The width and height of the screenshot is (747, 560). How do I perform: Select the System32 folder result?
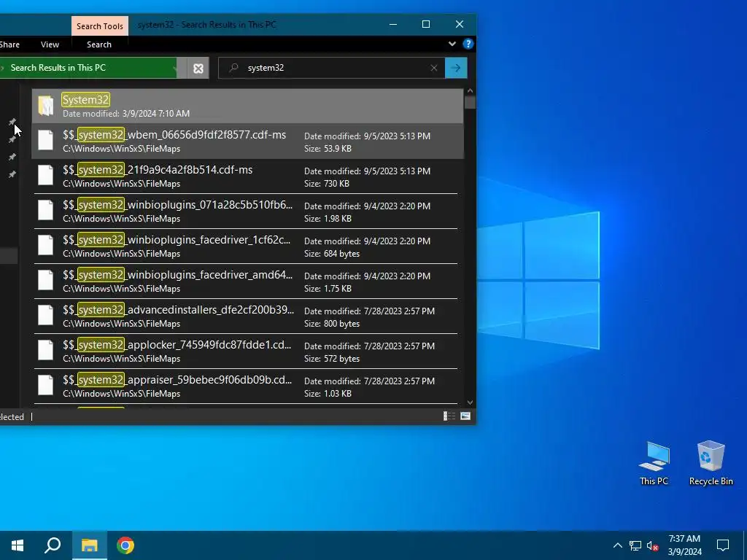(248, 106)
